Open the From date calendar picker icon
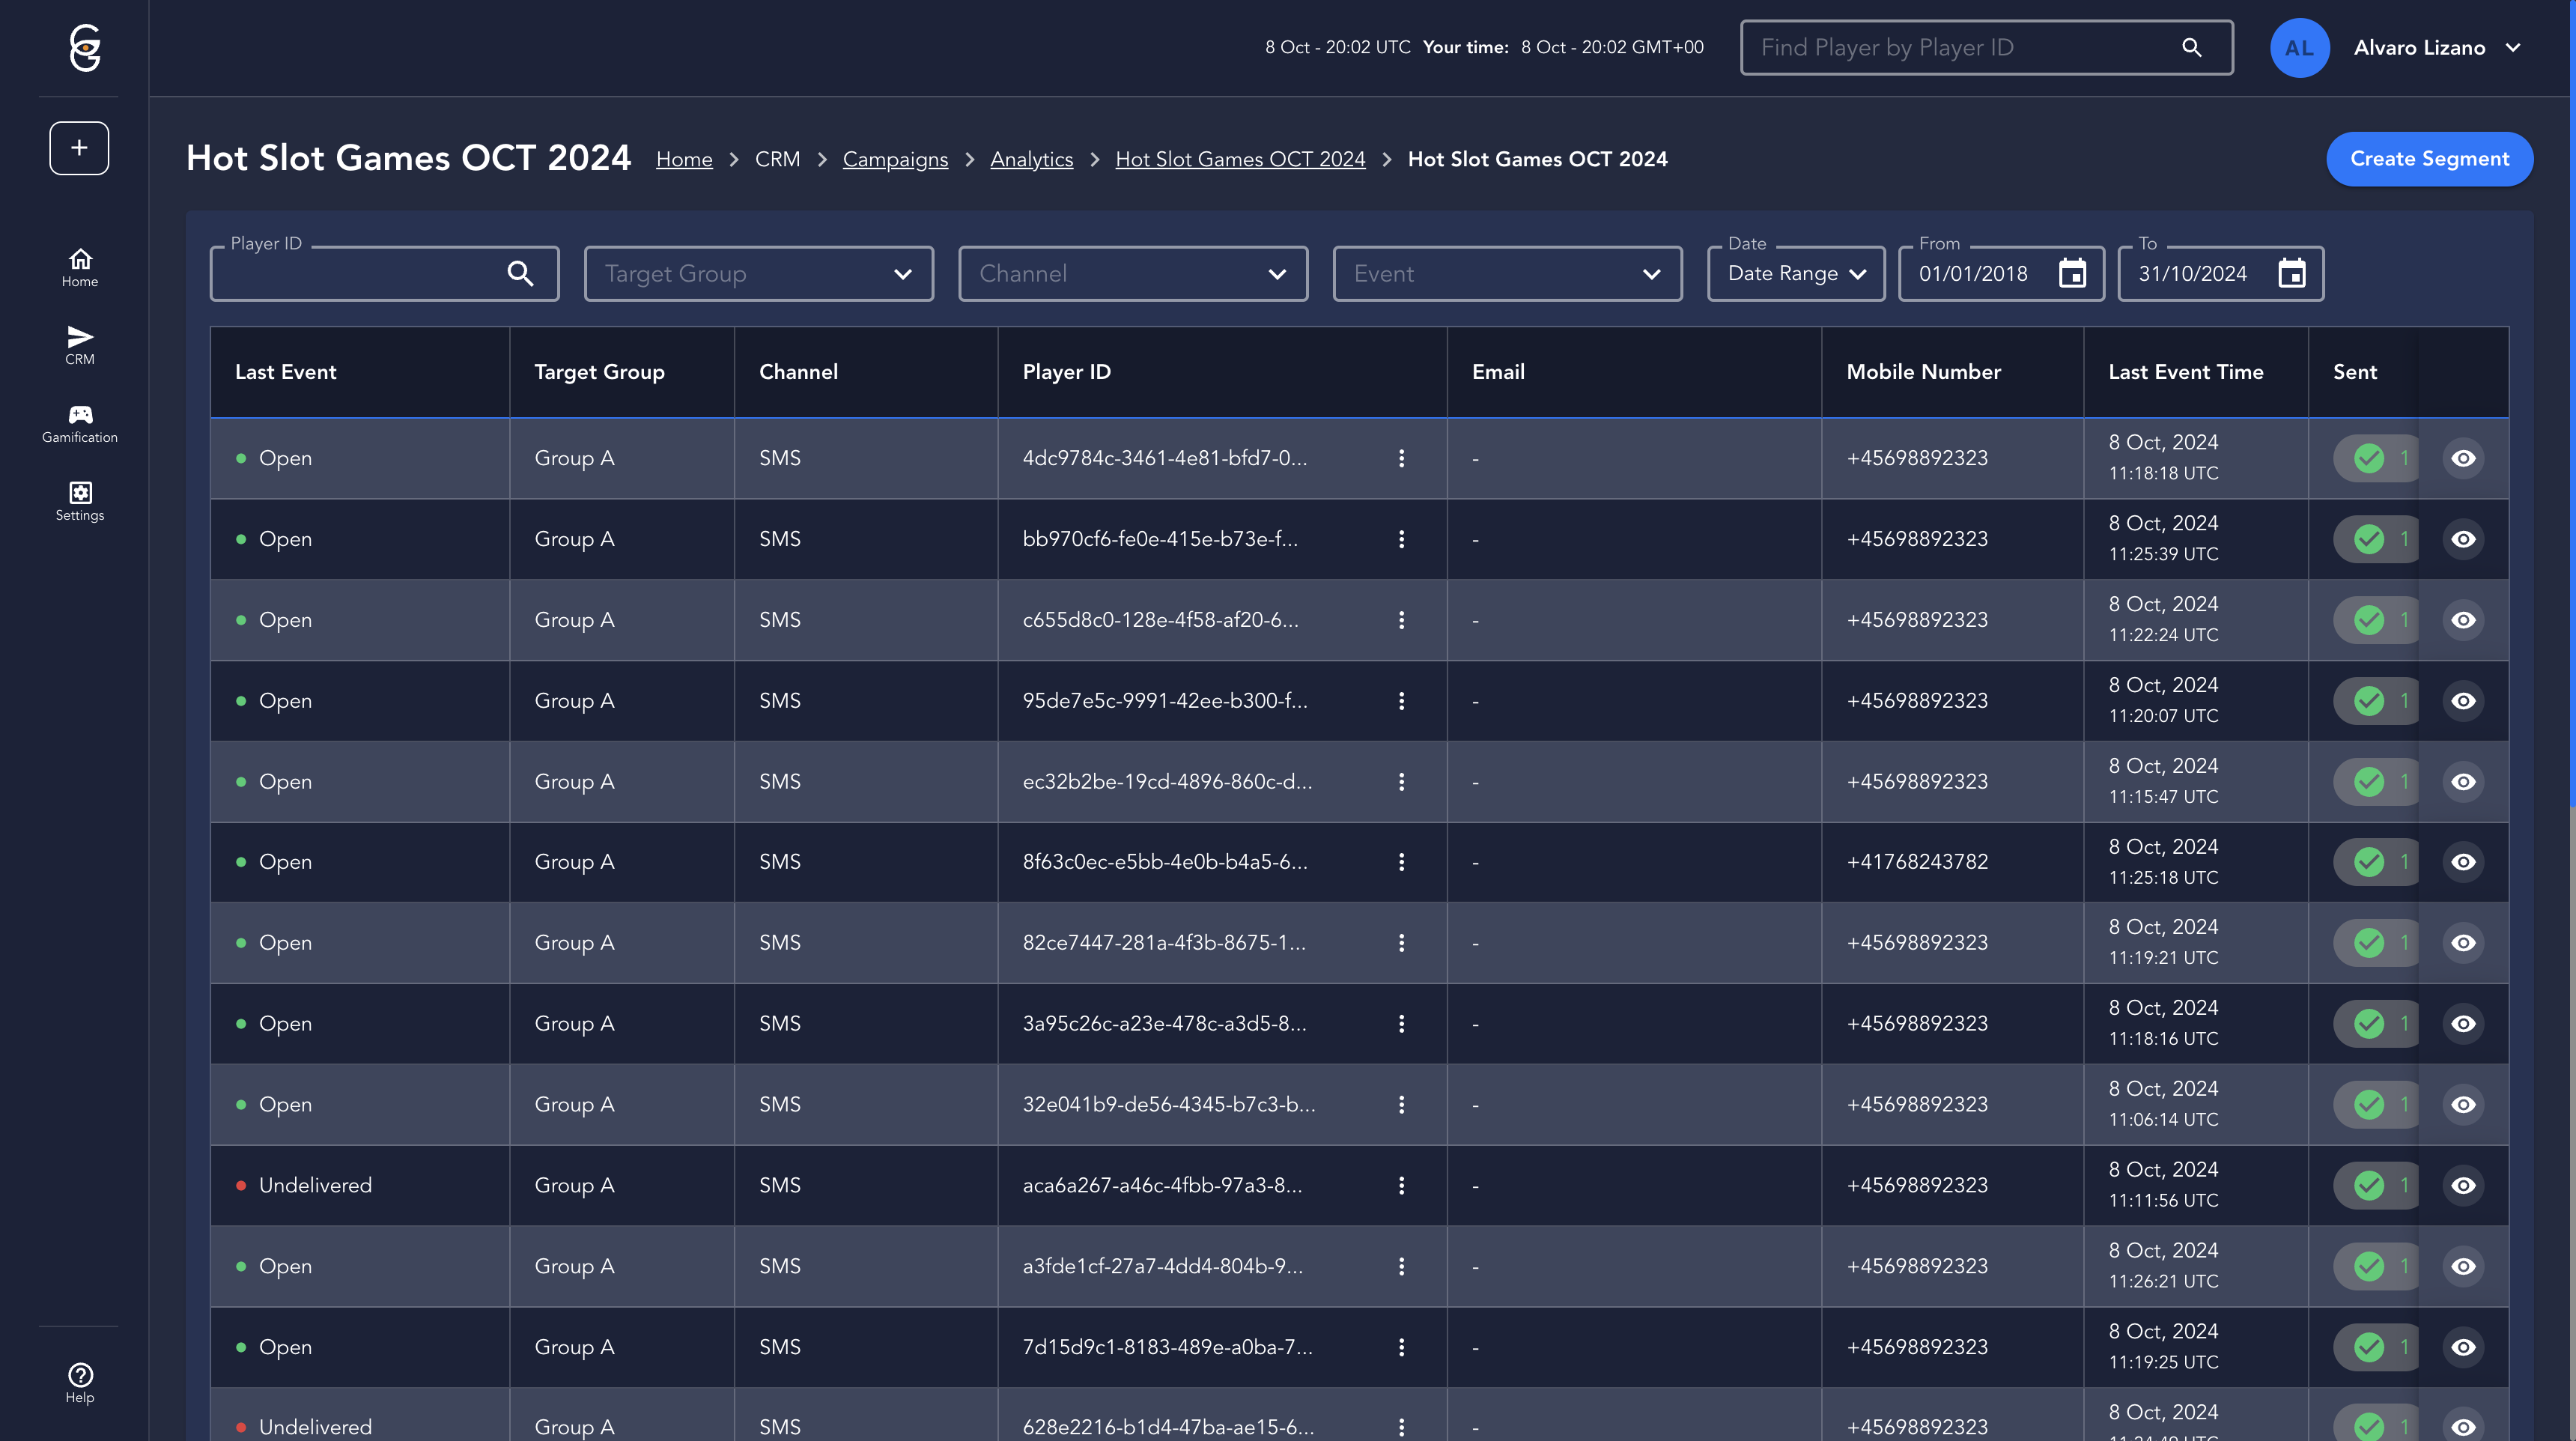 click(x=2072, y=273)
